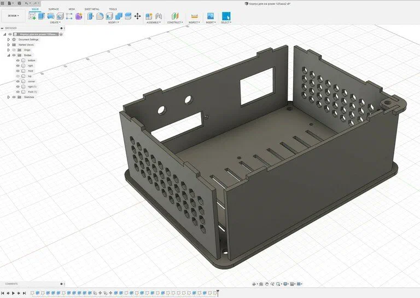Toggle visibility of front body
This screenshot has width=420, height=298.
18,71
